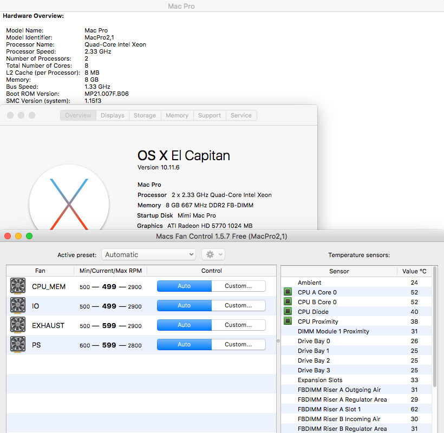Screen dimensions: 444x433
Task: Select FBDIMM Riser B Regulator Area row
Action: [x=356, y=429]
